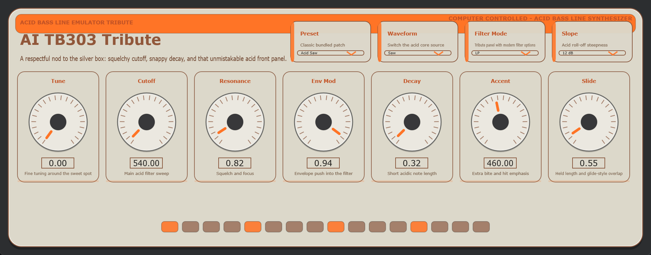Screen dimensions: 651x255
Task: Click the Tune knob
Action: (58, 122)
